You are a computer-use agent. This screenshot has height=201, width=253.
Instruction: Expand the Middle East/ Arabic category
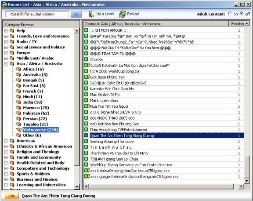coord(6,58)
